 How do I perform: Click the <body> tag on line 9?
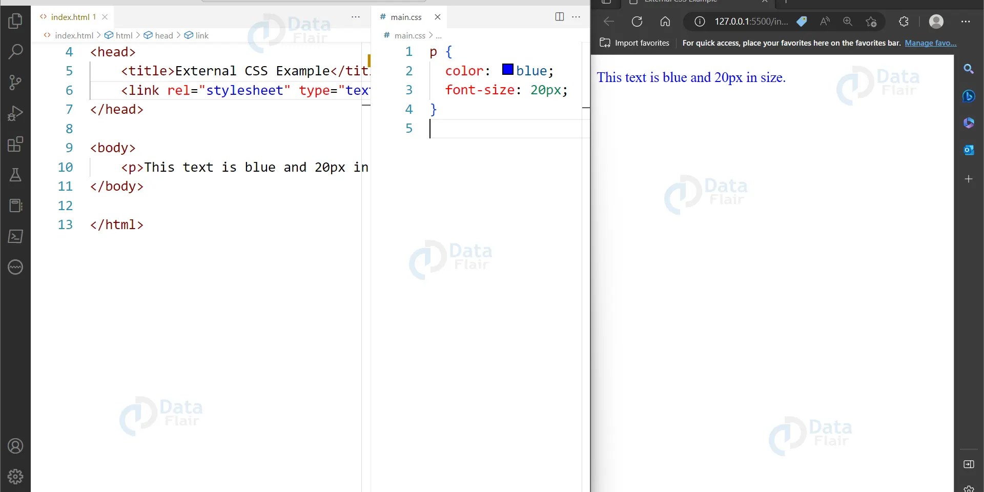pos(113,148)
